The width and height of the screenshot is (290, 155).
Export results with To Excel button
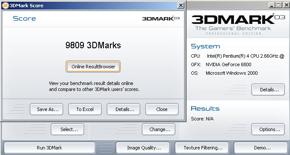point(85,109)
